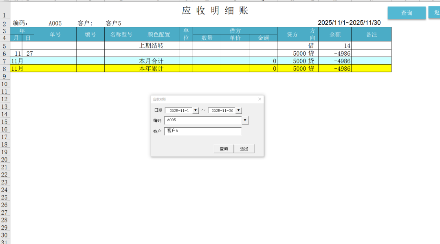Select the balance cell showing 14
Viewport: 440px width, 244px height.
pyautogui.click(x=334, y=46)
